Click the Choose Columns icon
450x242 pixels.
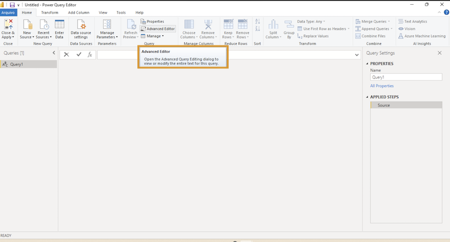[x=189, y=25]
